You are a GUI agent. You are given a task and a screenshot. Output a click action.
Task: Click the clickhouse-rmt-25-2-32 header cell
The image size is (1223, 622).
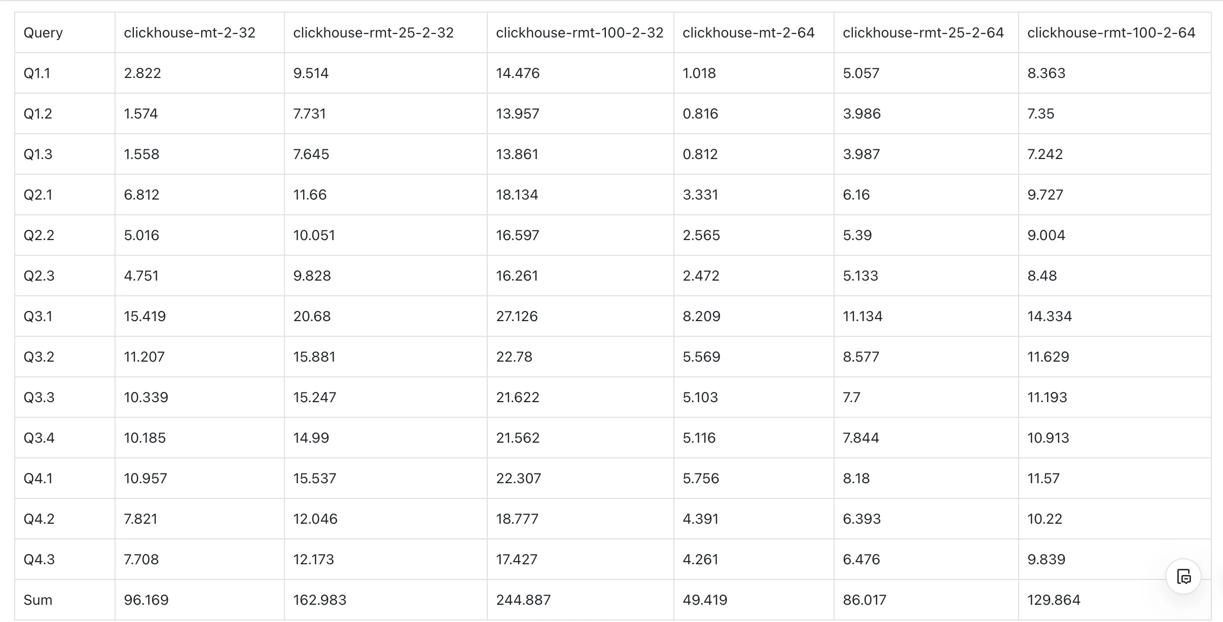click(373, 32)
